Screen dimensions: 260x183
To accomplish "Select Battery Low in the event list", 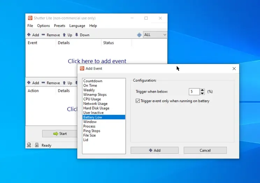I will click(x=104, y=117).
